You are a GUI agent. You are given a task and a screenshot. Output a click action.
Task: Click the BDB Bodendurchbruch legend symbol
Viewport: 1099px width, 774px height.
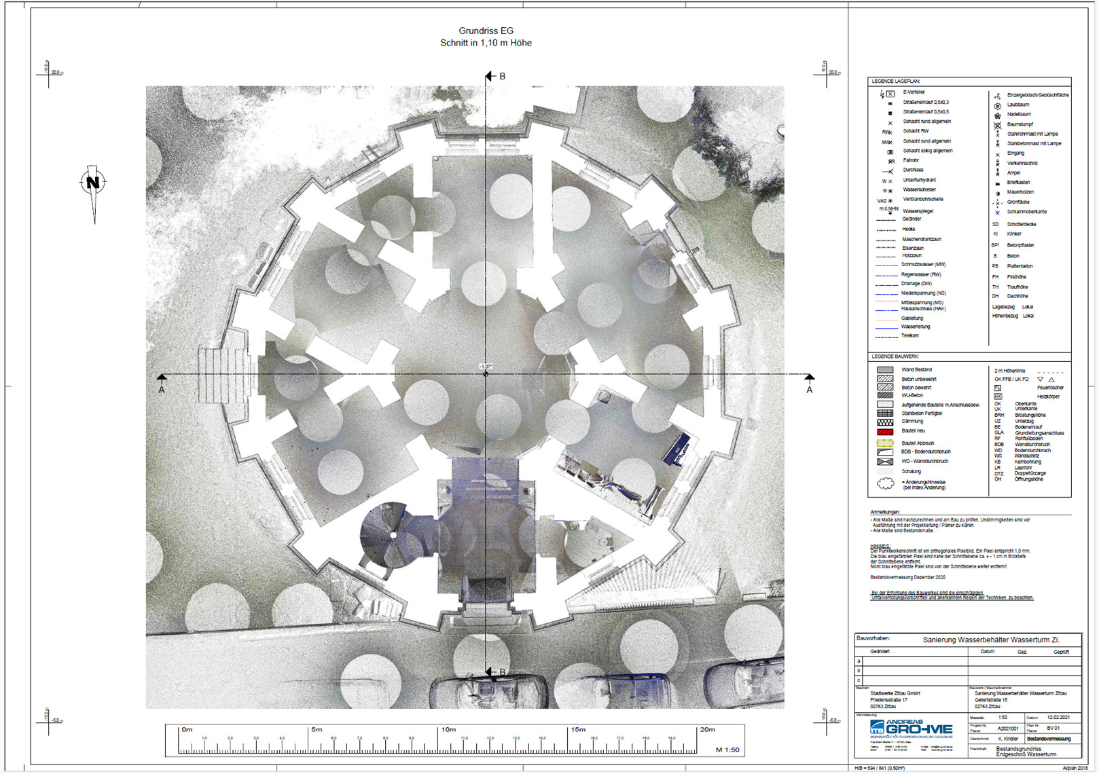885,451
